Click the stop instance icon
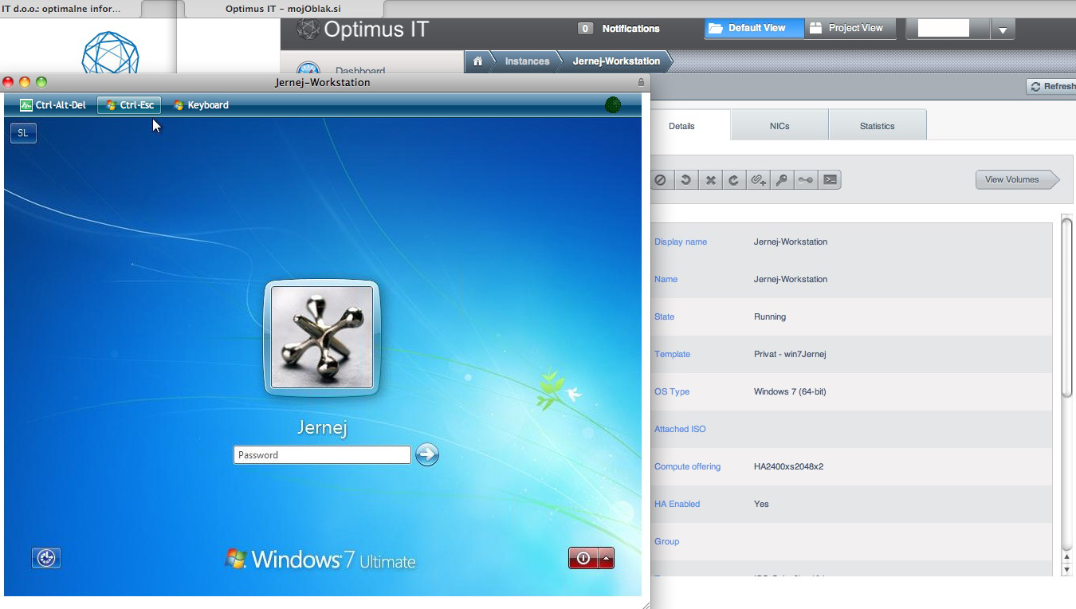 pos(660,180)
